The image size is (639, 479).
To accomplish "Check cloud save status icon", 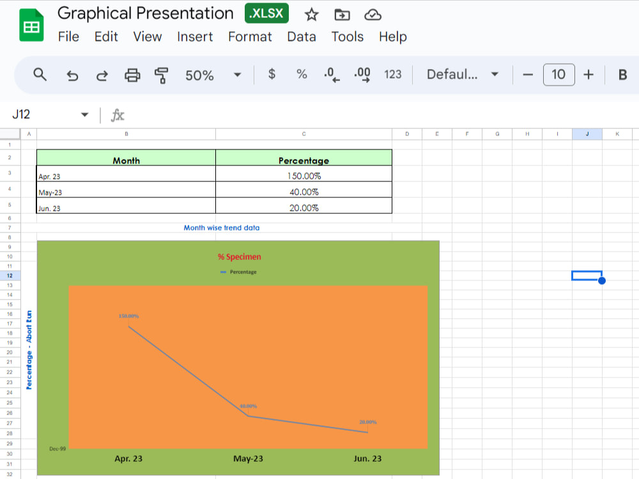I will point(373,15).
